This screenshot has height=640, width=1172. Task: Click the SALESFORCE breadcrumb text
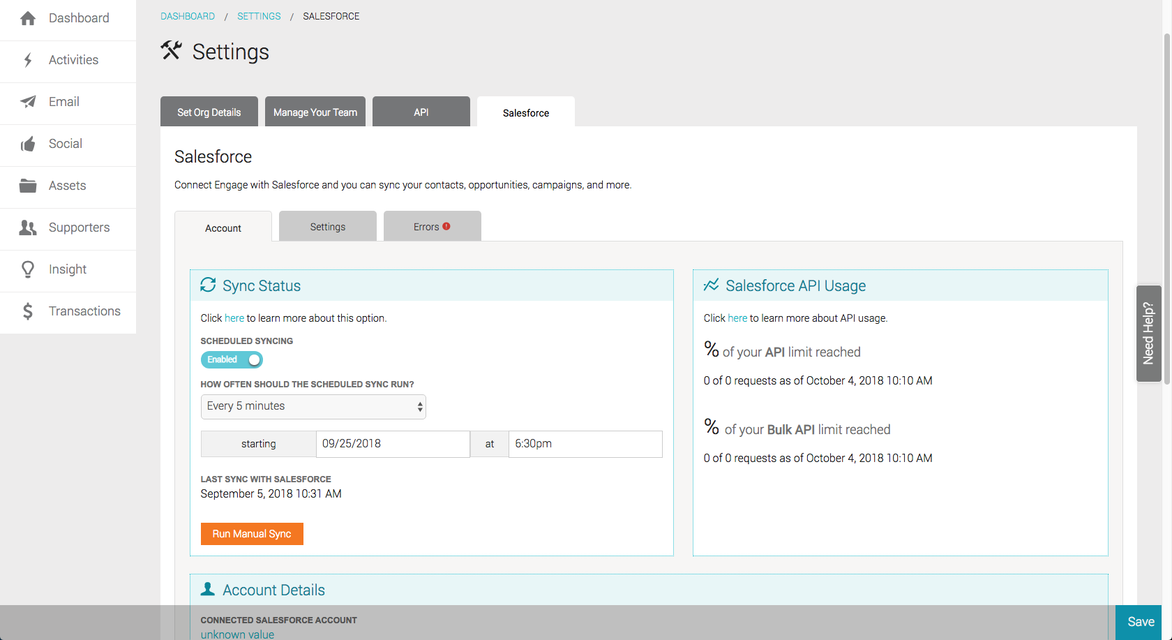[x=331, y=16]
